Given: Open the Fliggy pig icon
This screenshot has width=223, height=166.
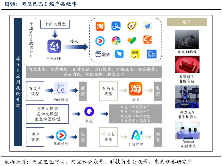Looking at the screenshot, I should (132, 25).
